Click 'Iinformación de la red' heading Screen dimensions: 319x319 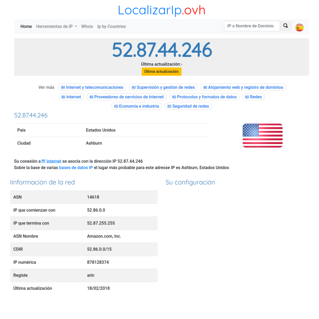click(x=43, y=182)
